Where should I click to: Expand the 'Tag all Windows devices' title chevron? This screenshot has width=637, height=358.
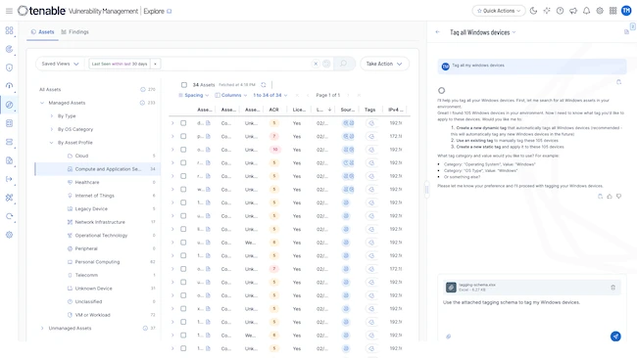514,32
